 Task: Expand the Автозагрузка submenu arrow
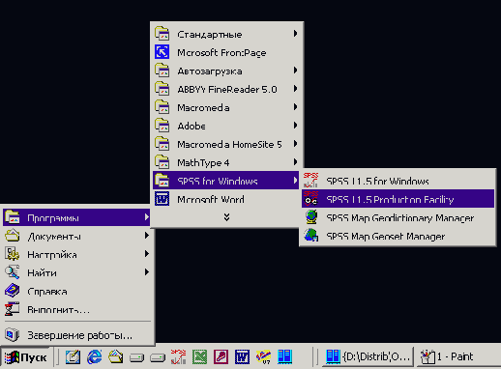click(x=295, y=71)
